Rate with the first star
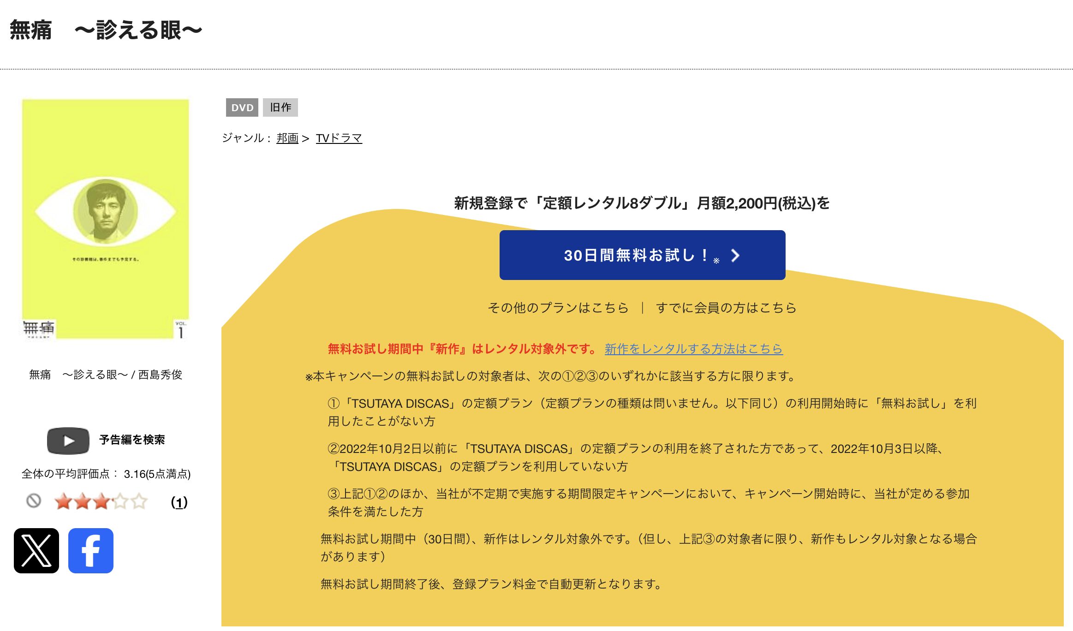Image resolution: width=1073 pixels, height=631 pixels. pyautogui.click(x=63, y=501)
